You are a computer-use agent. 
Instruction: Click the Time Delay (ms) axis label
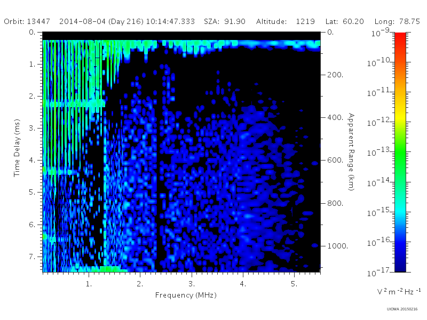tap(17, 148)
